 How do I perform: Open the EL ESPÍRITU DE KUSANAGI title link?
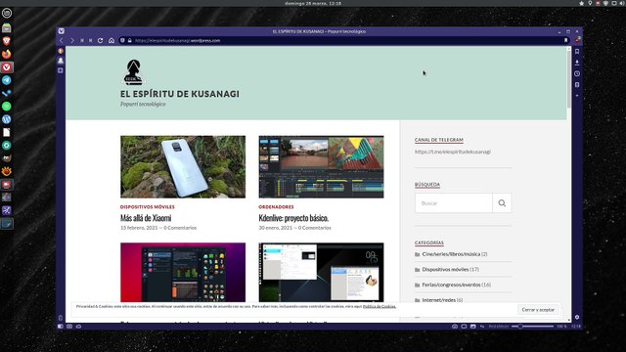coord(180,94)
